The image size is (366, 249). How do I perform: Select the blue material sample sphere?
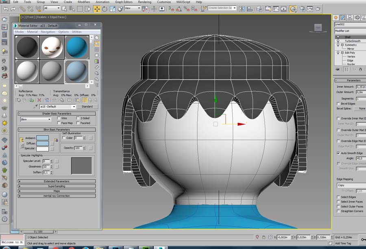pyautogui.click(x=76, y=47)
